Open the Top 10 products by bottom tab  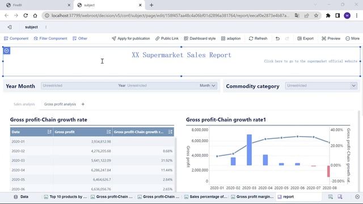(66, 197)
